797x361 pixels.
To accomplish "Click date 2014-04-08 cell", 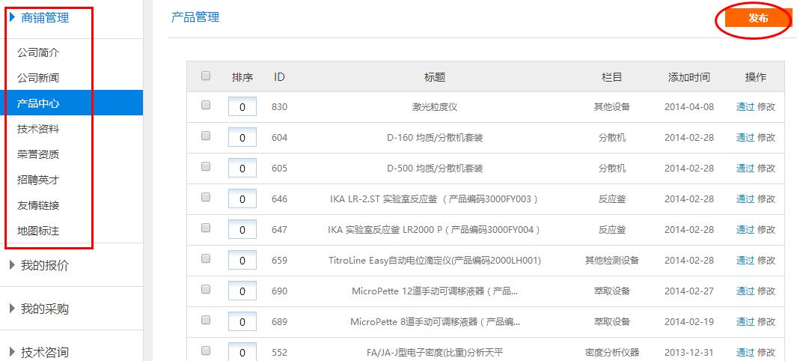I will (688, 107).
